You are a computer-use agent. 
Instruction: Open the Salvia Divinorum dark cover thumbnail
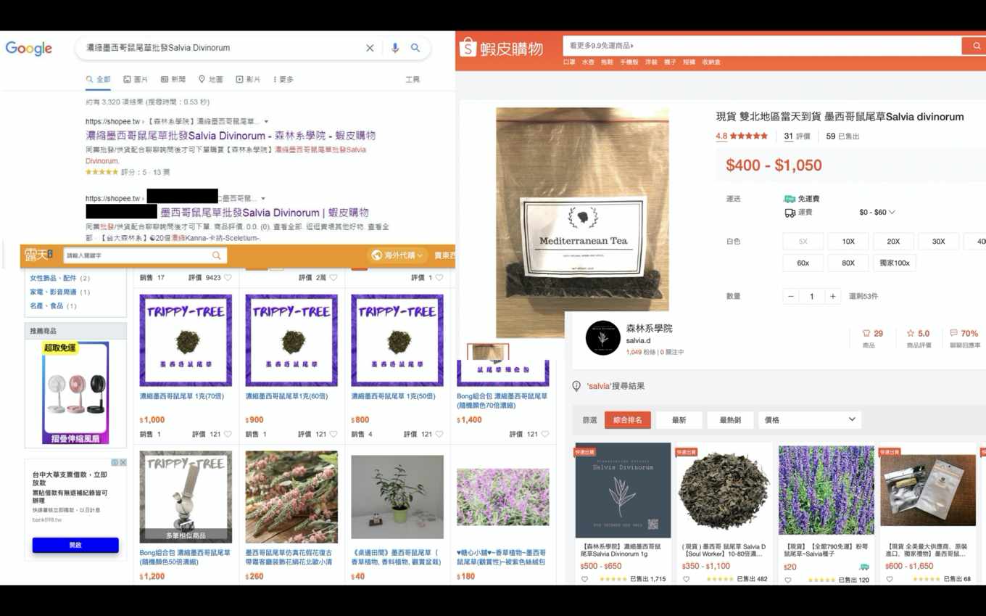(623, 490)
